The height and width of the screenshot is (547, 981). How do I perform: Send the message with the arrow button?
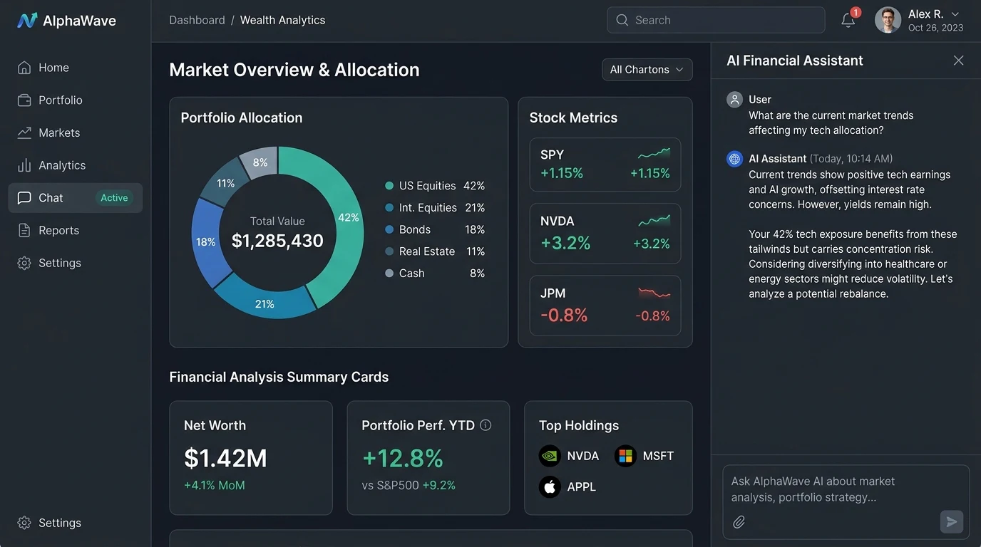952,522
